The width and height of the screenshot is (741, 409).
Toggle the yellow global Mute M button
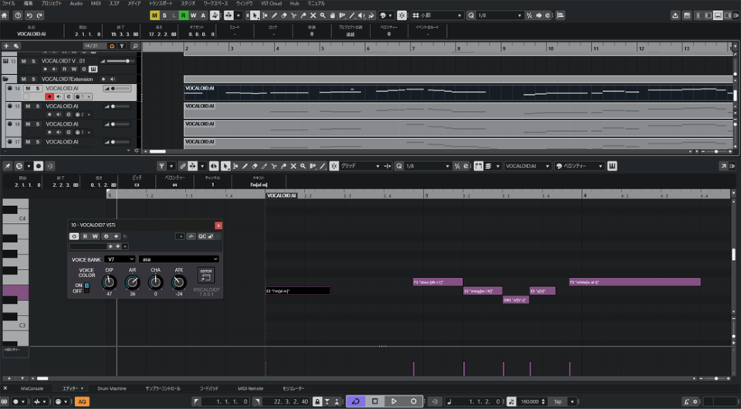point(154,15)
